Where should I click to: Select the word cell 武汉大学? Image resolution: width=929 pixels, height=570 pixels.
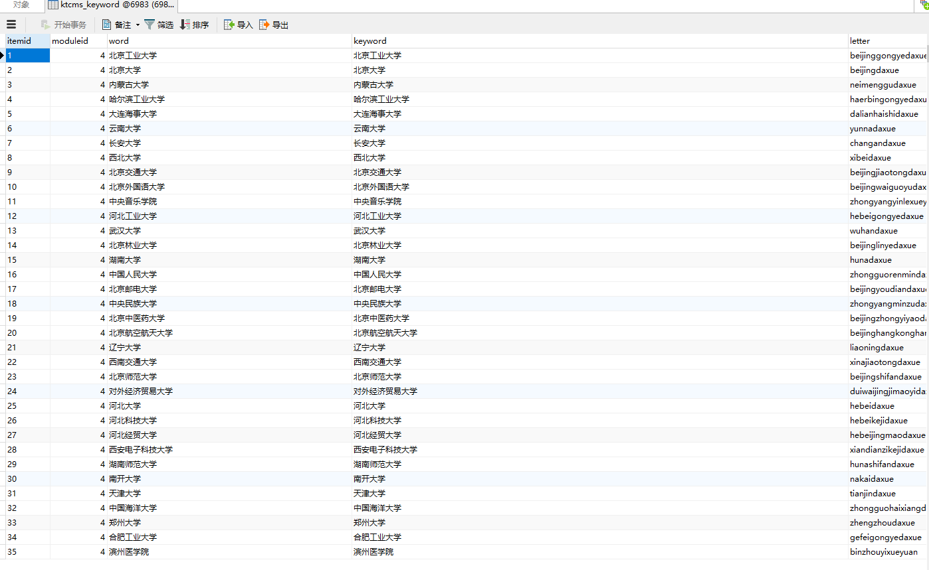click(x=229, y=231)
